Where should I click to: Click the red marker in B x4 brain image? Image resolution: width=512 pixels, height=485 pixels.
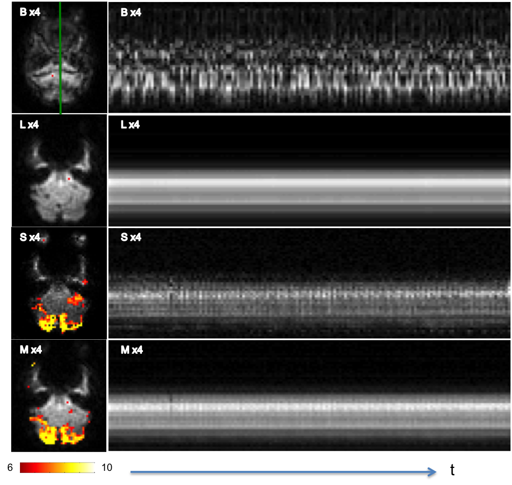click(53, 76)
